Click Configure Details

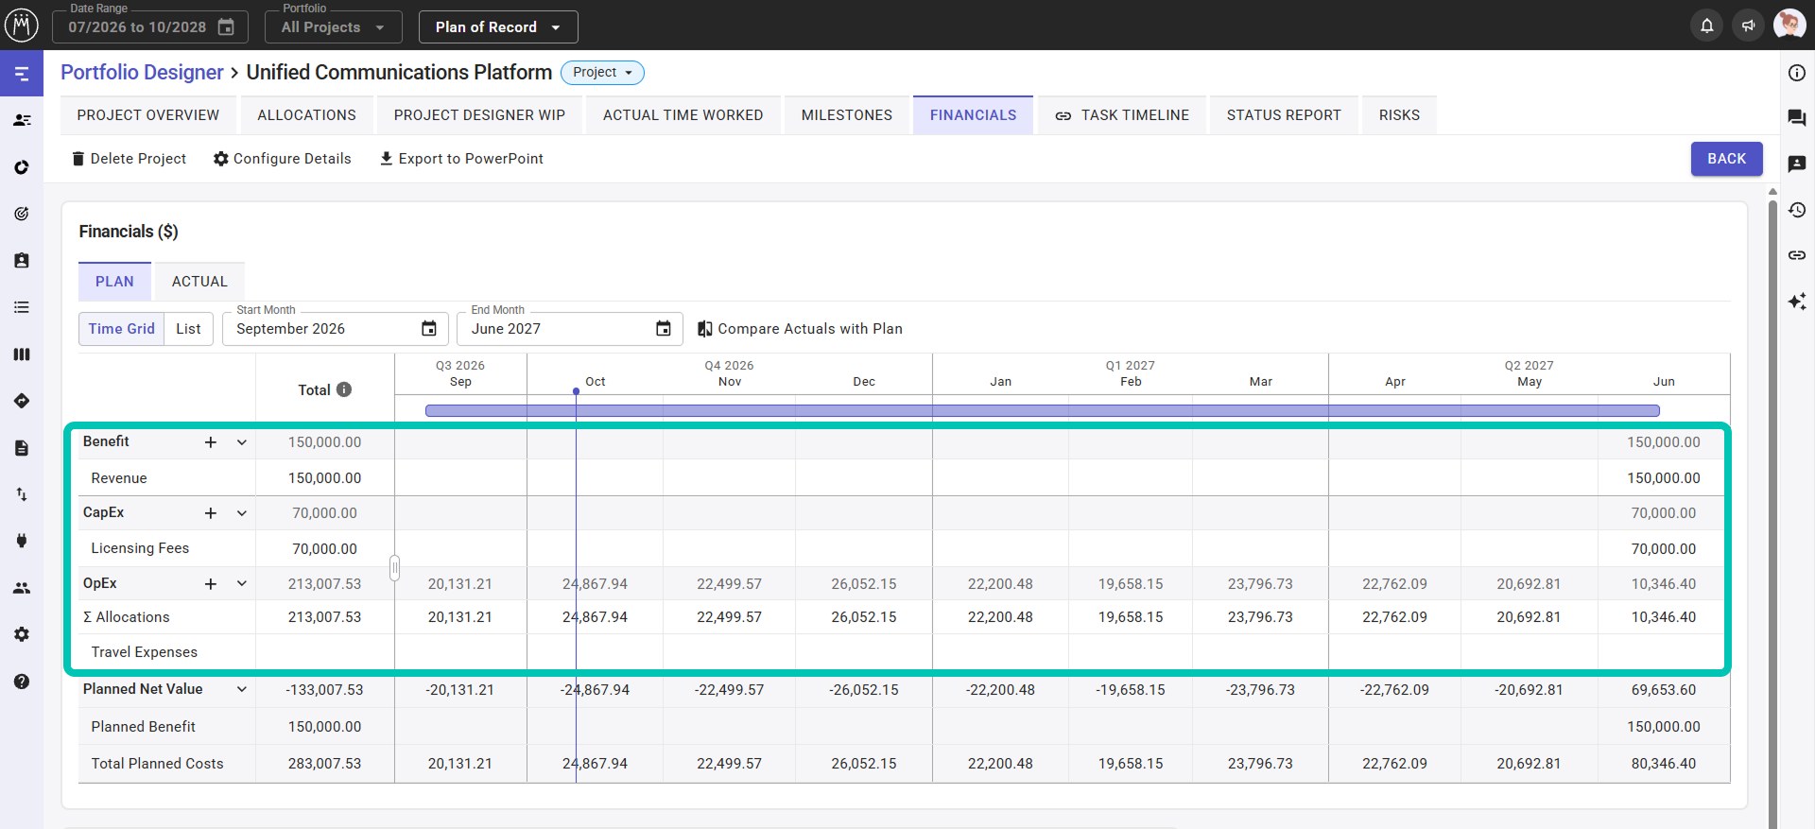283,159
